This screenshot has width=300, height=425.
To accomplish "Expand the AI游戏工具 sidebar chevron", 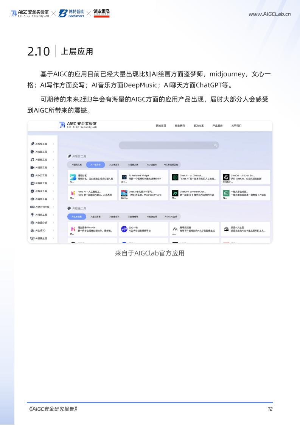I will coord(53,183).
